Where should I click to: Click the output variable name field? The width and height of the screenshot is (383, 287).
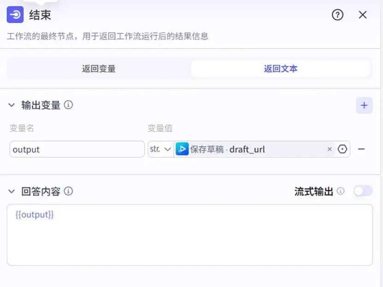click(77, 149)
